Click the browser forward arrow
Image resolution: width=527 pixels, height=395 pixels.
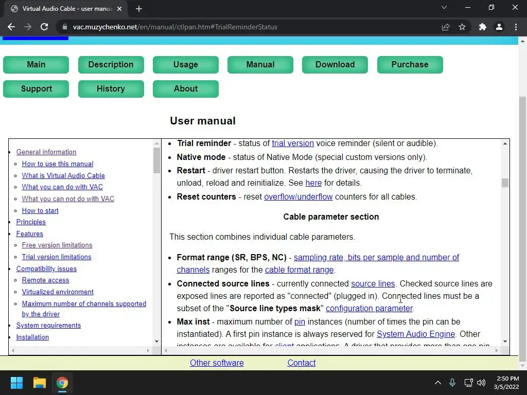28,27
